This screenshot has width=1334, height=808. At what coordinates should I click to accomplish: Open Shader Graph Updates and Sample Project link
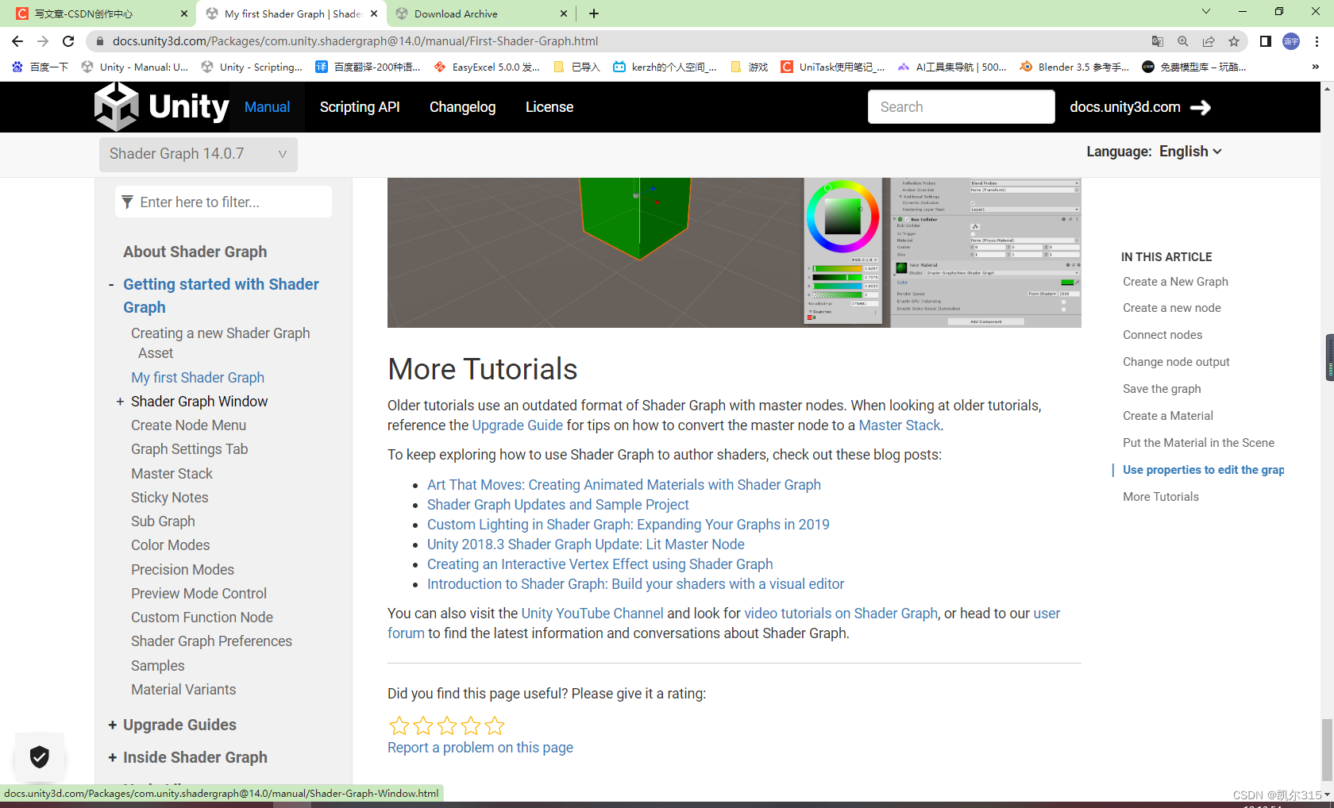(x=558, y=505)
